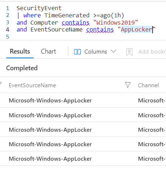Open the Columns panel icon
Screen dimensions: 166x169
click(77, 52)
